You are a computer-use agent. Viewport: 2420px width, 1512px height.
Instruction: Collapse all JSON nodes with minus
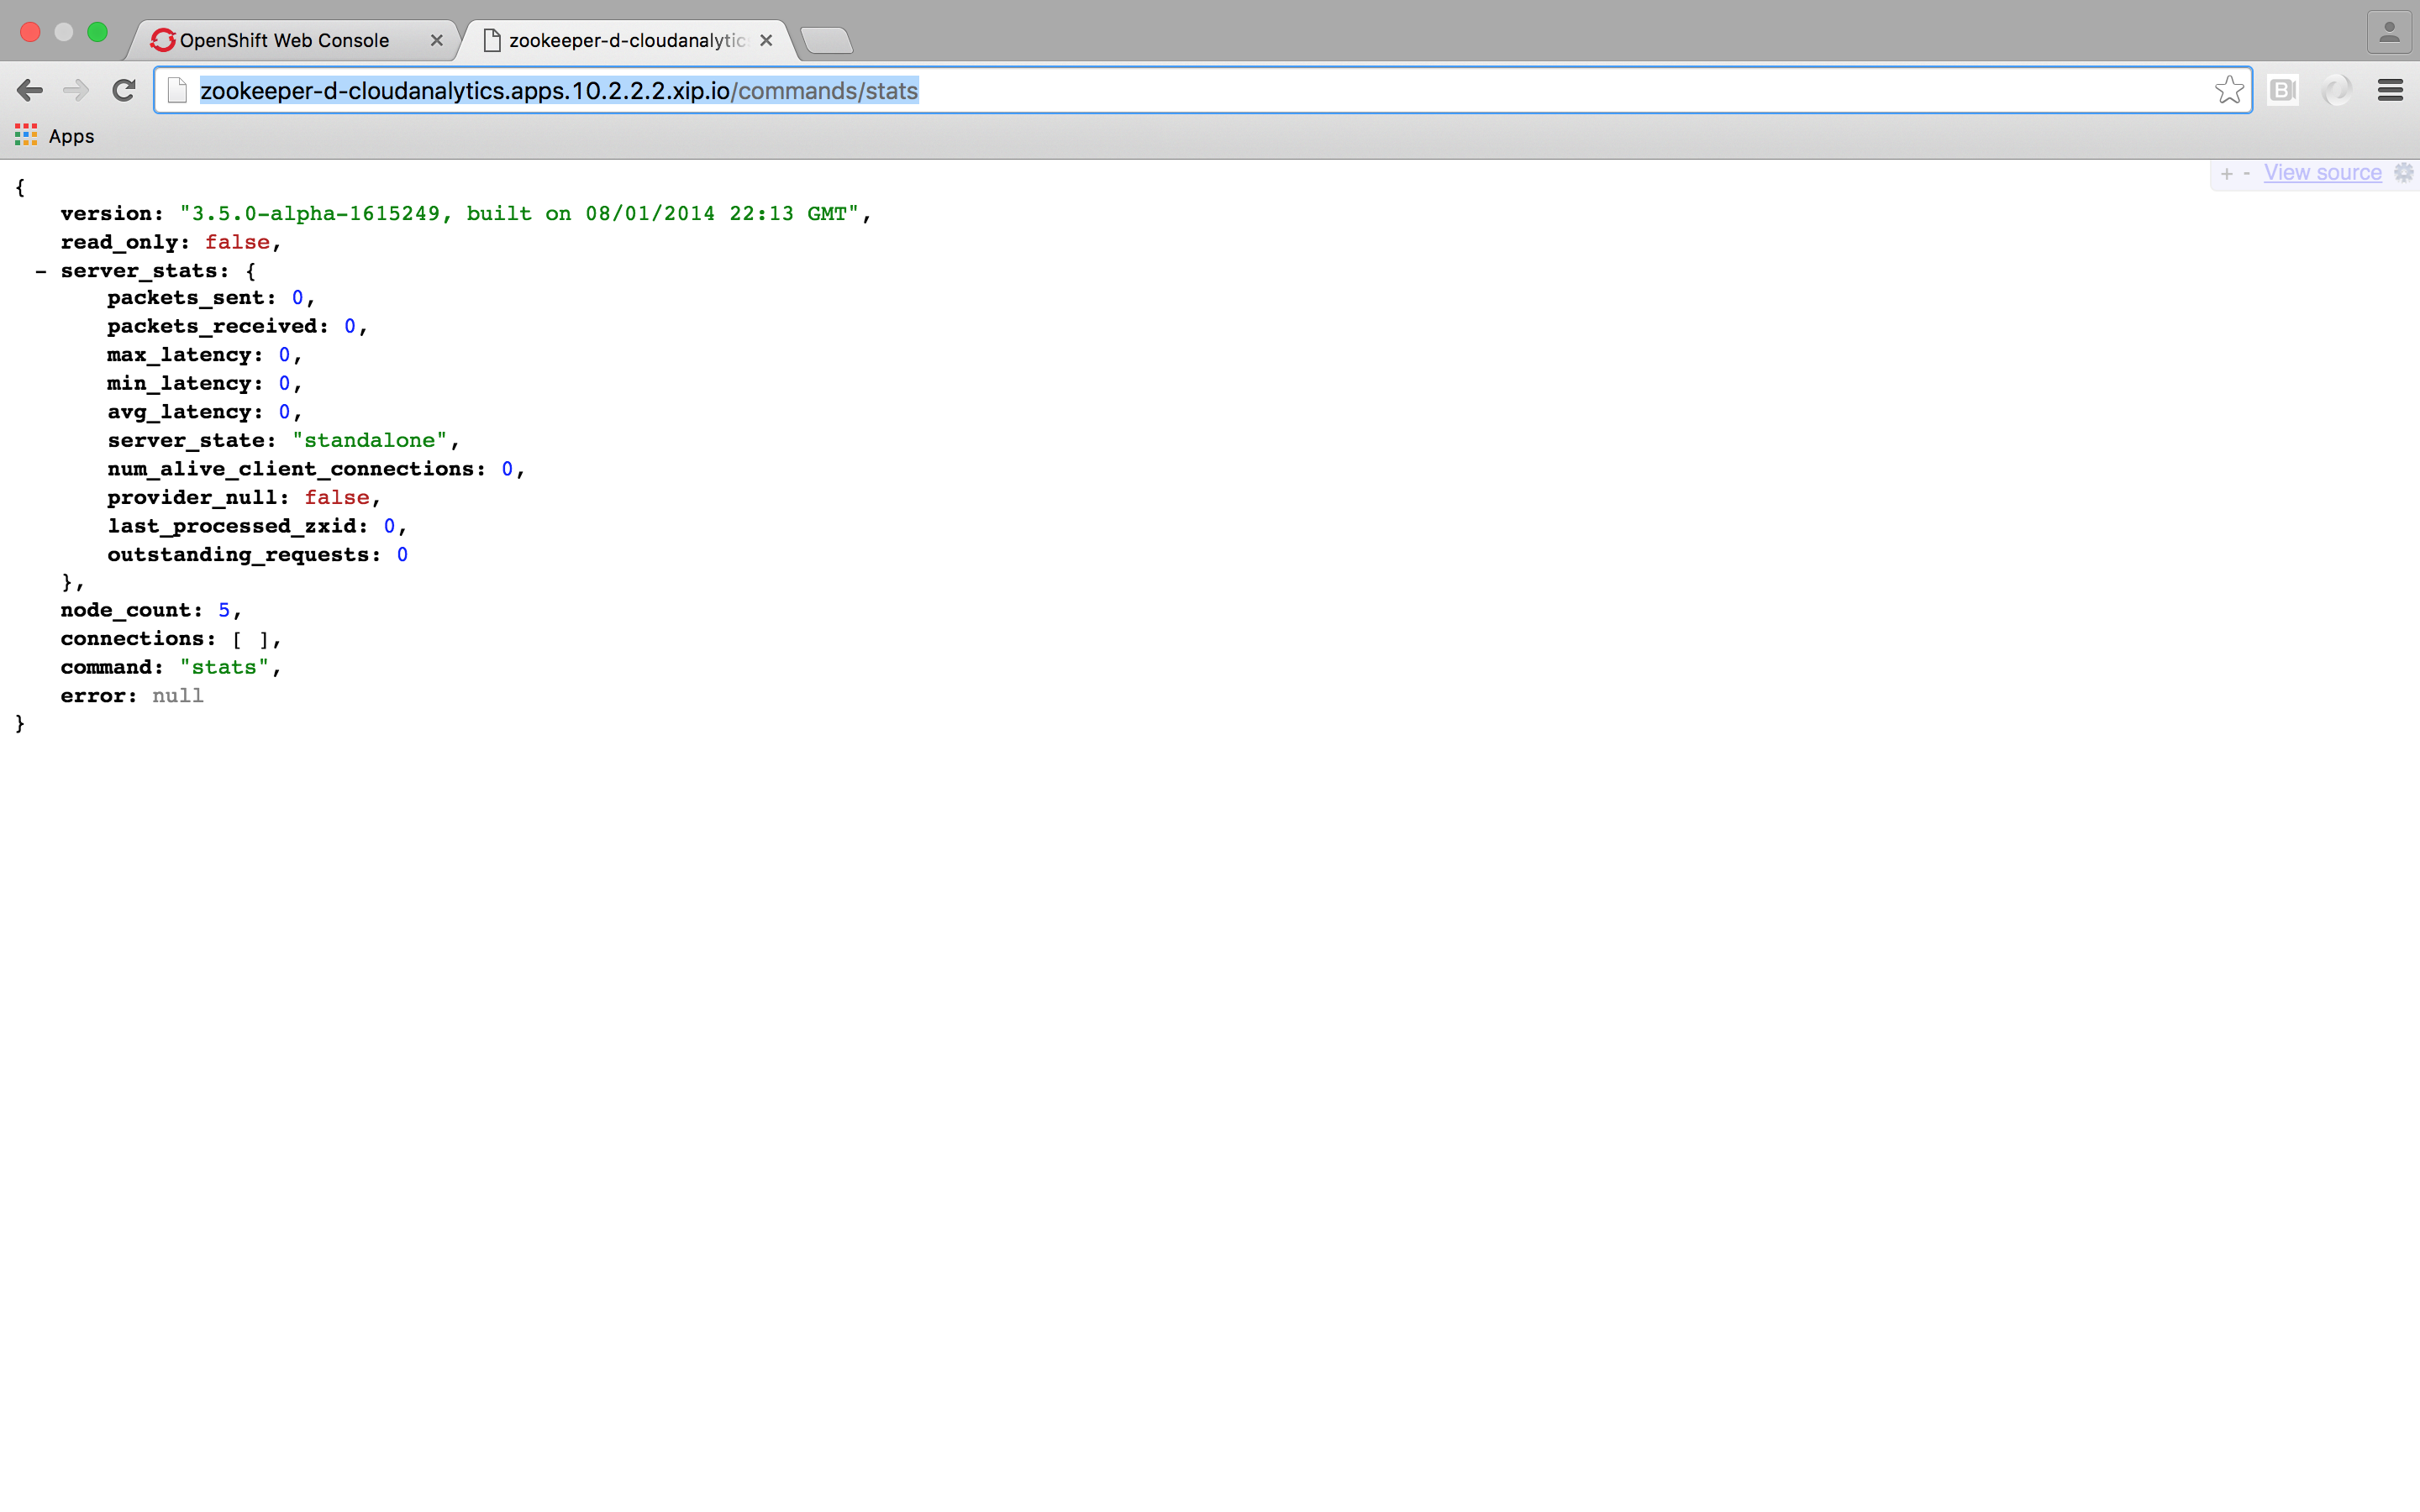tap(2246, 173)
